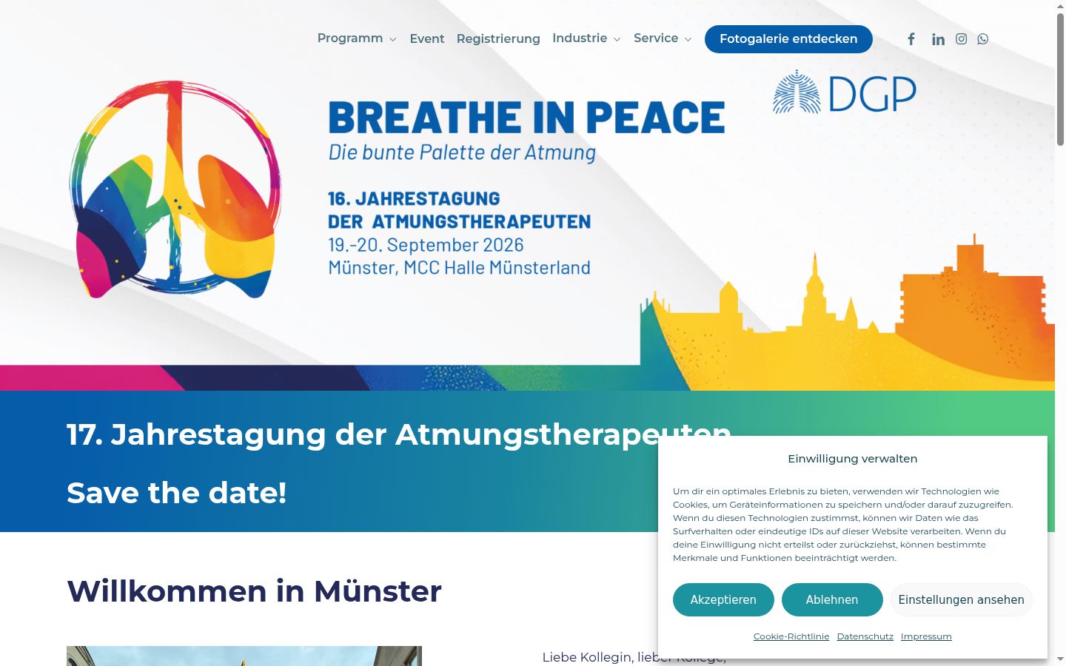Open the Programm menu
The image size is (1066, 666).
tap(350, 38)
